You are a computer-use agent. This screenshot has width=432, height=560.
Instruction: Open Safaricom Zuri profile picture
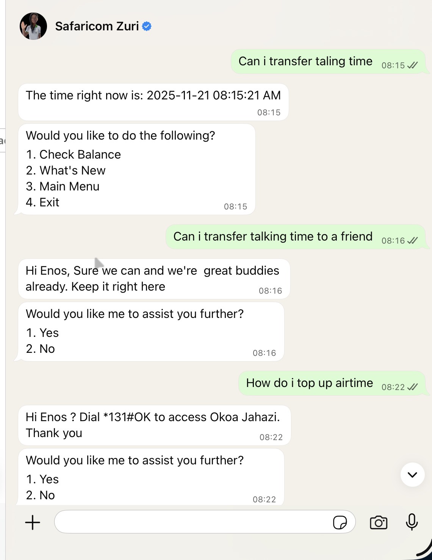point(33,26)
